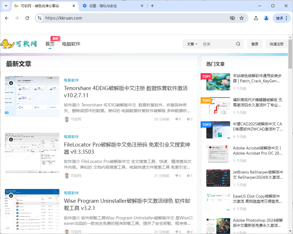Click the 快速注册 button
The width and height of the screenshot is (293, 234).
(277, 44)
